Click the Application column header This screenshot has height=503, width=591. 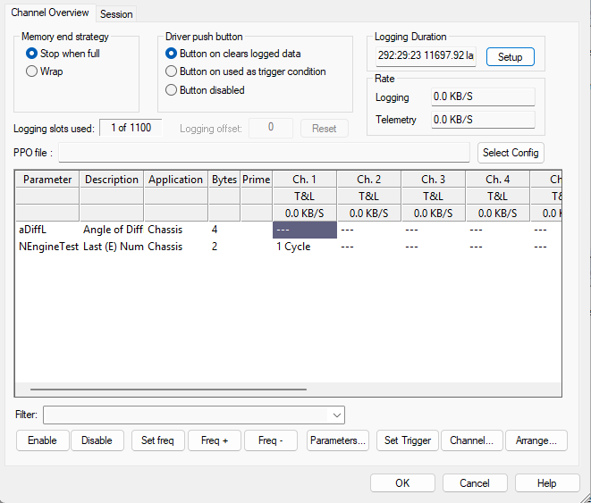tap(175, 180)
